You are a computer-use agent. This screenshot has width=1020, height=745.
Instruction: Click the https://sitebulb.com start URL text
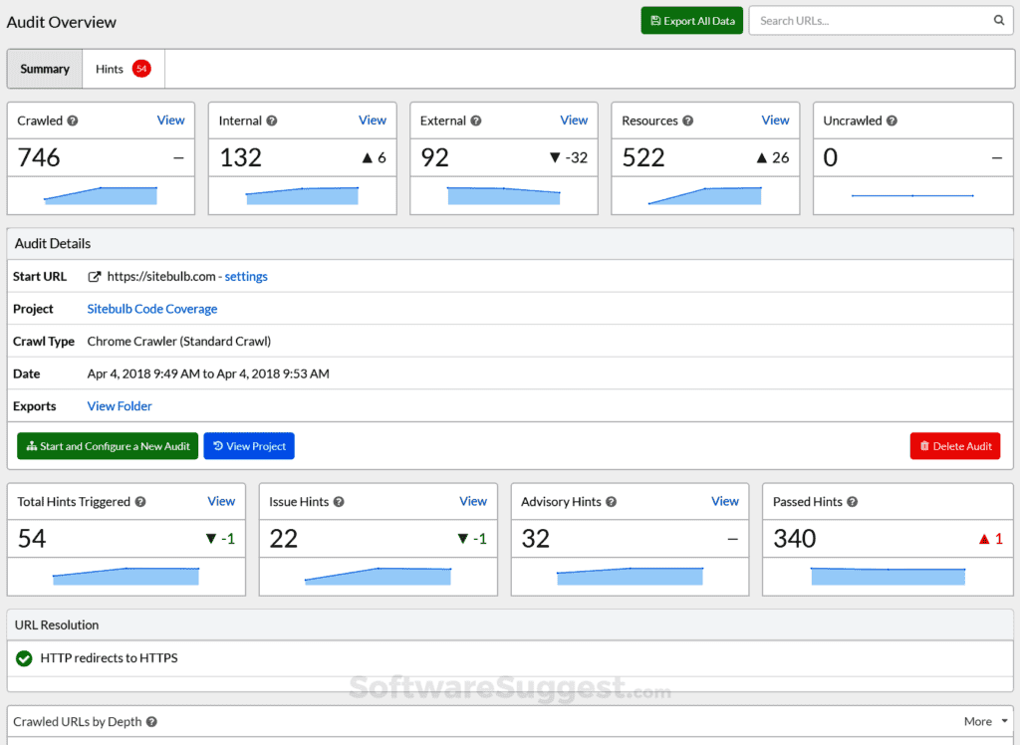point(161,277)
